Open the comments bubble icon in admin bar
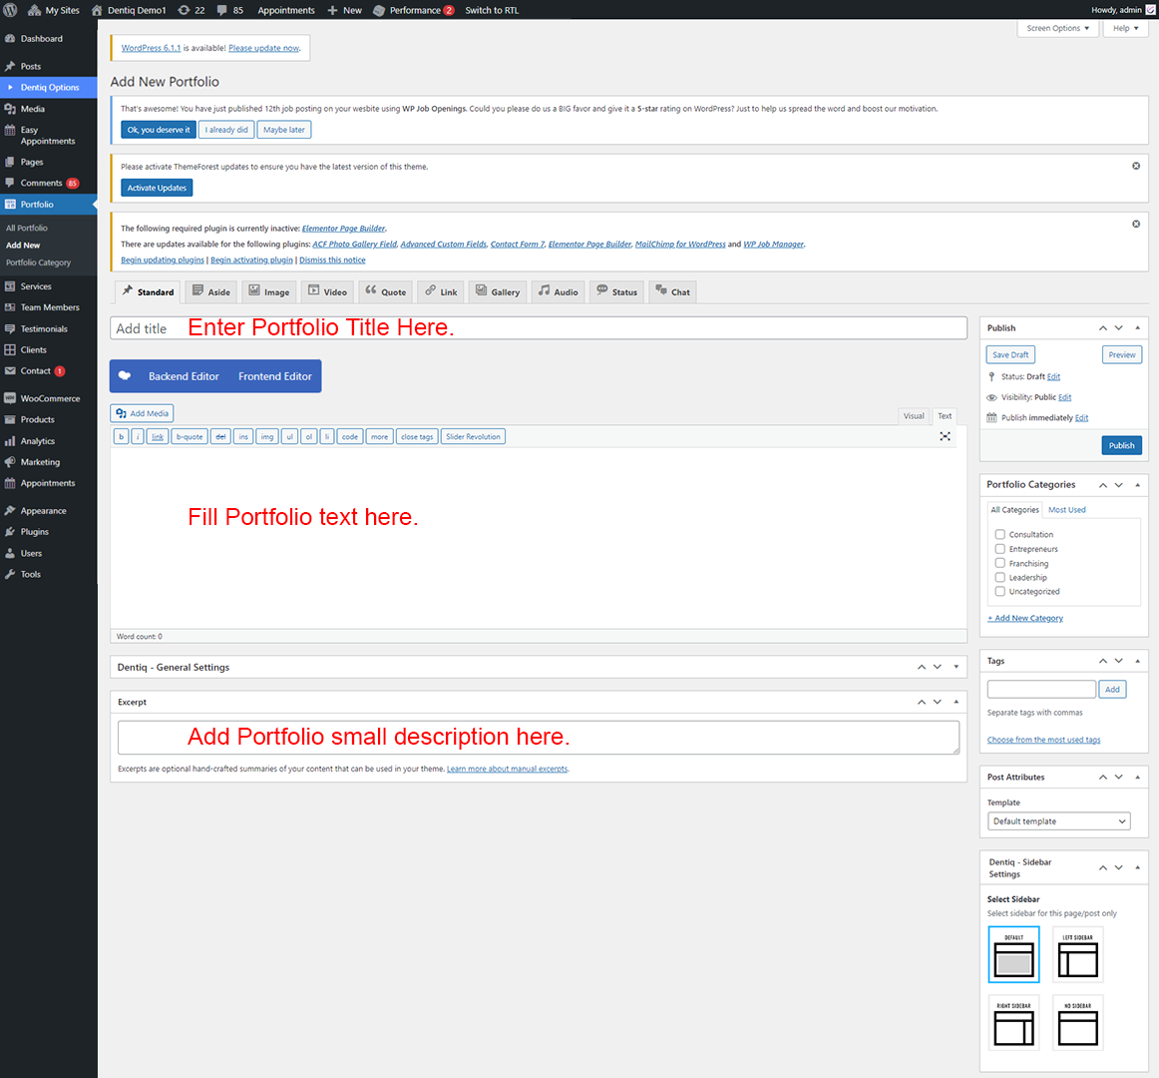 click(x=221, y=10)
